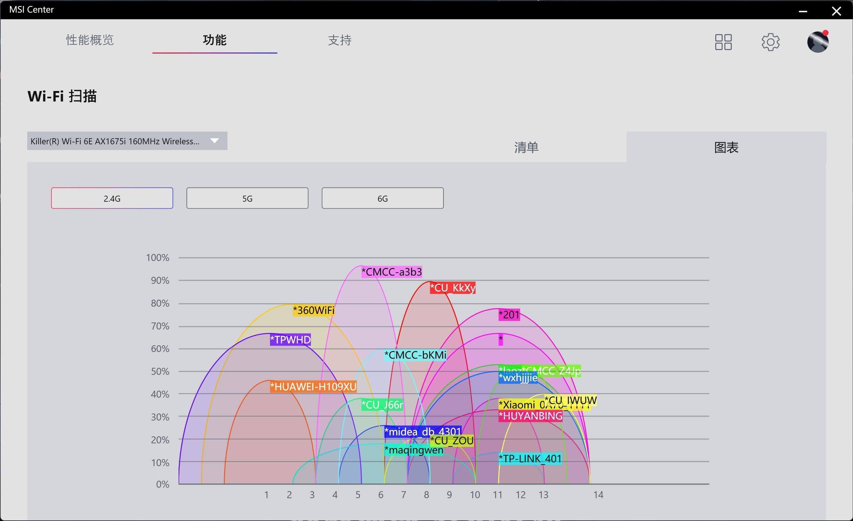Switch to the 性能概览 tab
853x521 pixels.
tap(90, 40)
